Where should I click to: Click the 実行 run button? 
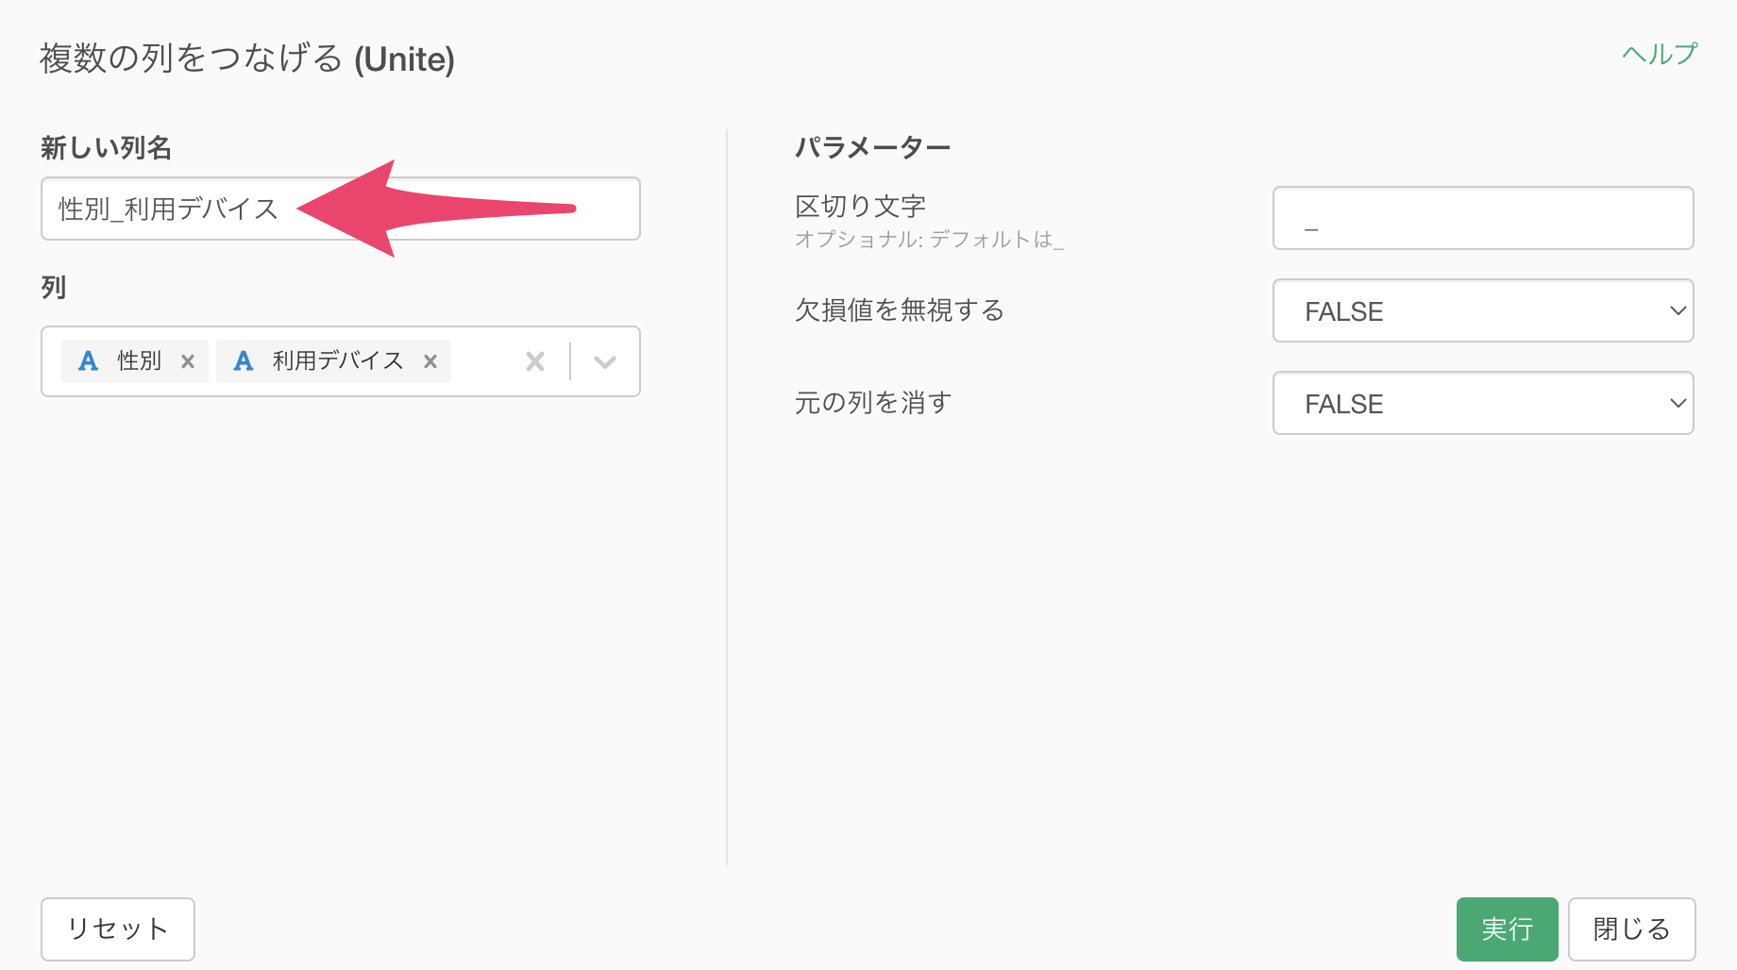tap(1507, 929)
